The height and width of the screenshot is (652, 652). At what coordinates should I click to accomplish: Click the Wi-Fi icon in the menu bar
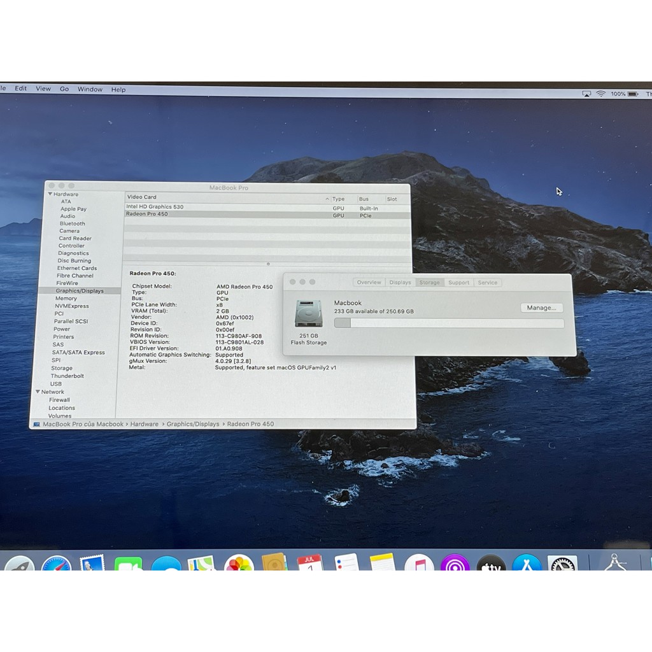tap(602, 94)
